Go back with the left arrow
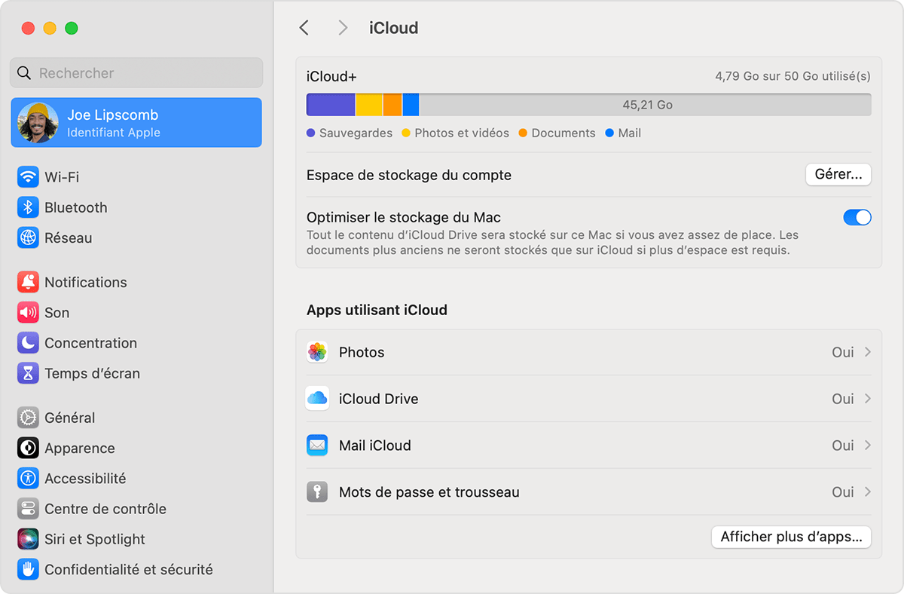The image size is (904, 594). 304,28
